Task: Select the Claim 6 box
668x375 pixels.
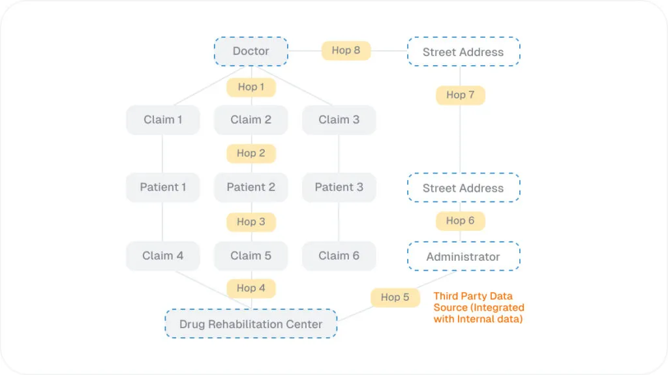Action: click(339, 256)
